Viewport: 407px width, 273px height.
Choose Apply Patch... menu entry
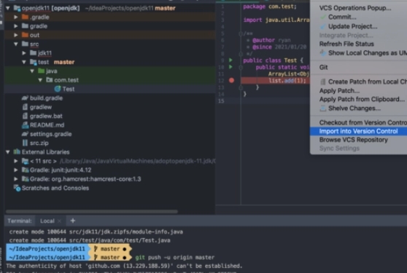coord(339,91)
